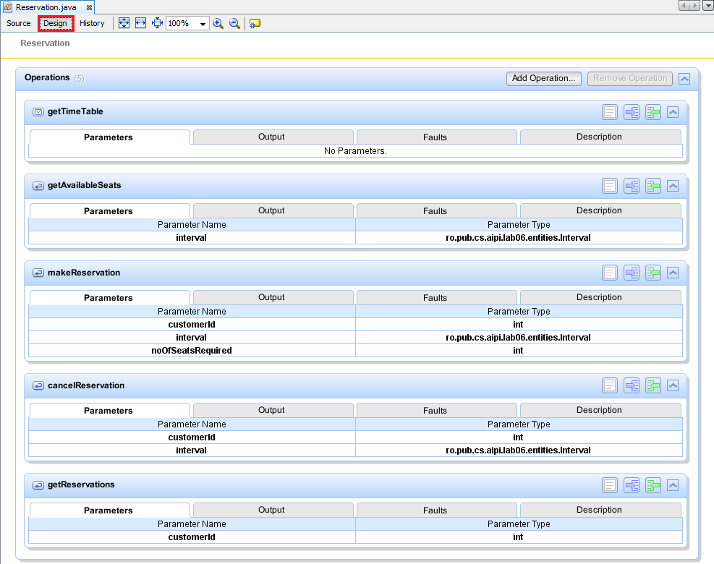The height and width of the screenshot is (564, 714).
Task: Close the Reservation.java editor tab
Action: [x=89, y=7]
